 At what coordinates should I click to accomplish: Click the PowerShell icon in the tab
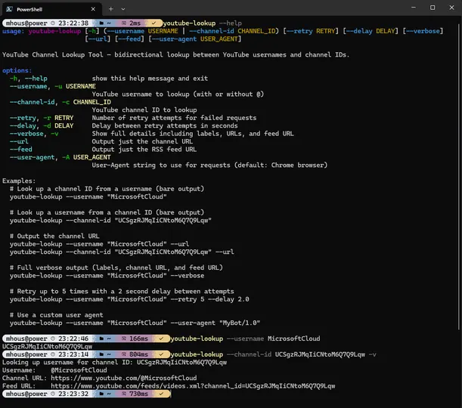(x=11, y=8)
